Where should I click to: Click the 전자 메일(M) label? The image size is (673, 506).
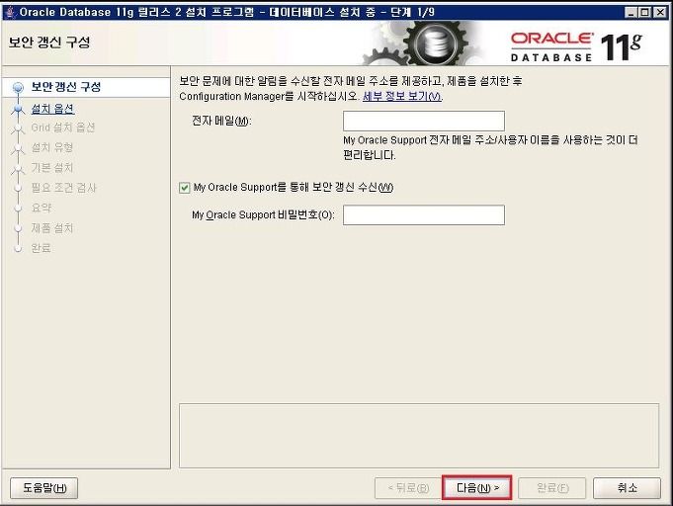click(x=221, y=121)
